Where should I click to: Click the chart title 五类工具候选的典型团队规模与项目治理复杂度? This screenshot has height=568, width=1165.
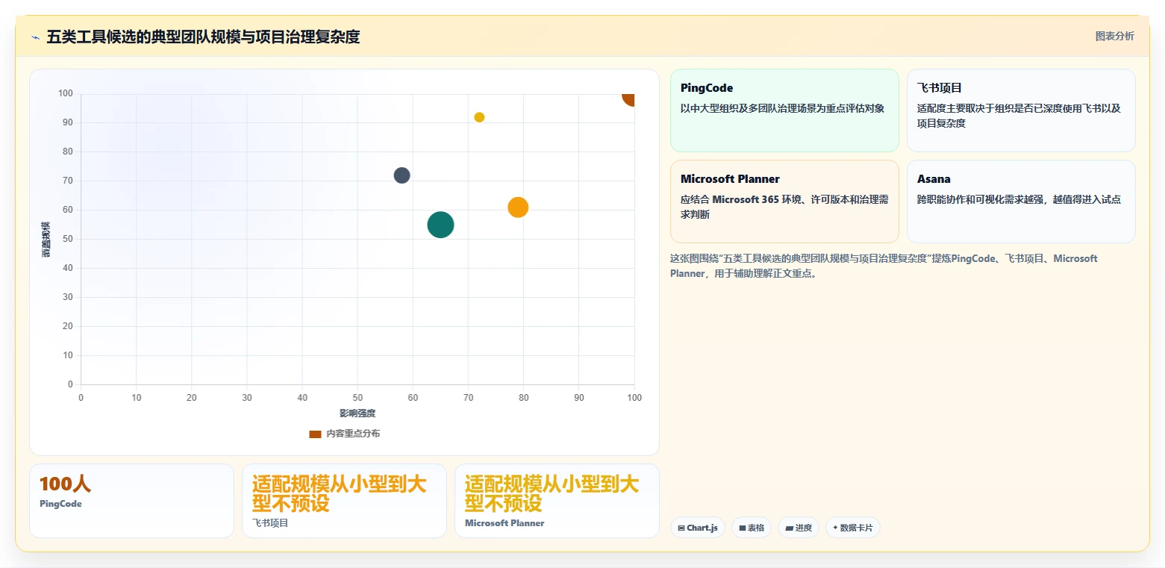pyautogui.click(x=203, y=37)
